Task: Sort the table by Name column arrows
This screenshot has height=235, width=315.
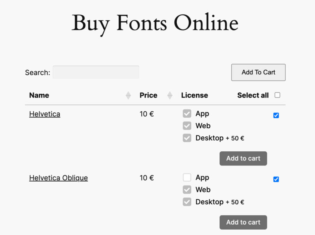Action: (128, 95)
